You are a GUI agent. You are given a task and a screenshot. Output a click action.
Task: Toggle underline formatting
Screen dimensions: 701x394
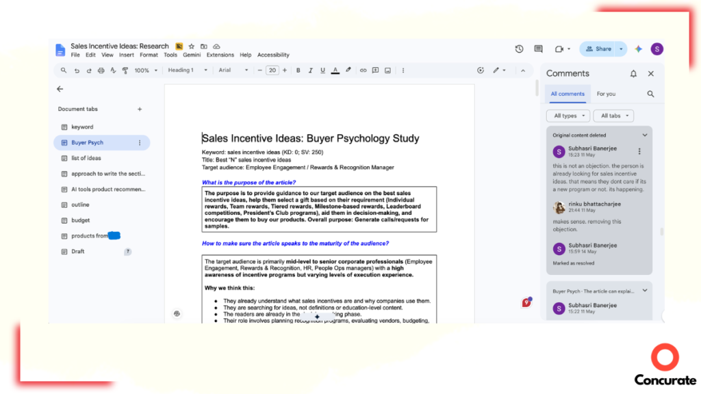322,70
